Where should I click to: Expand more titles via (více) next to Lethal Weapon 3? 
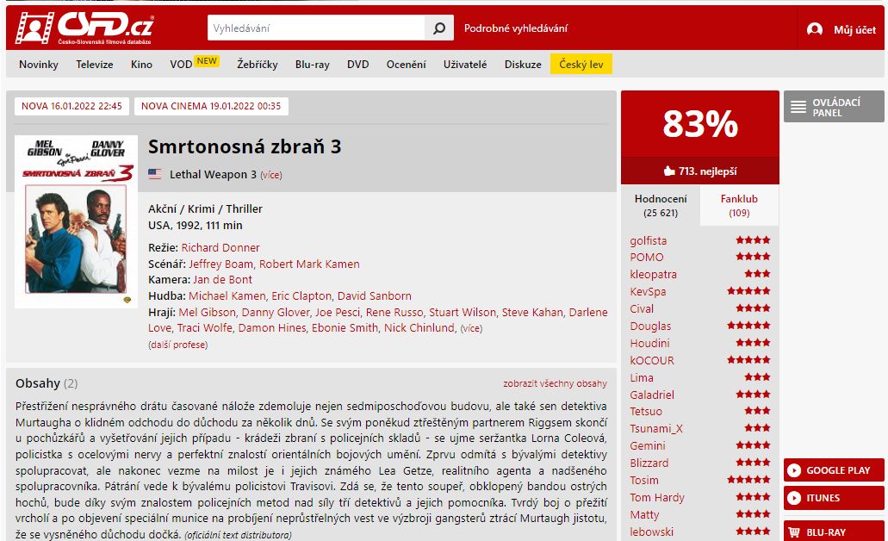[271, 175]
